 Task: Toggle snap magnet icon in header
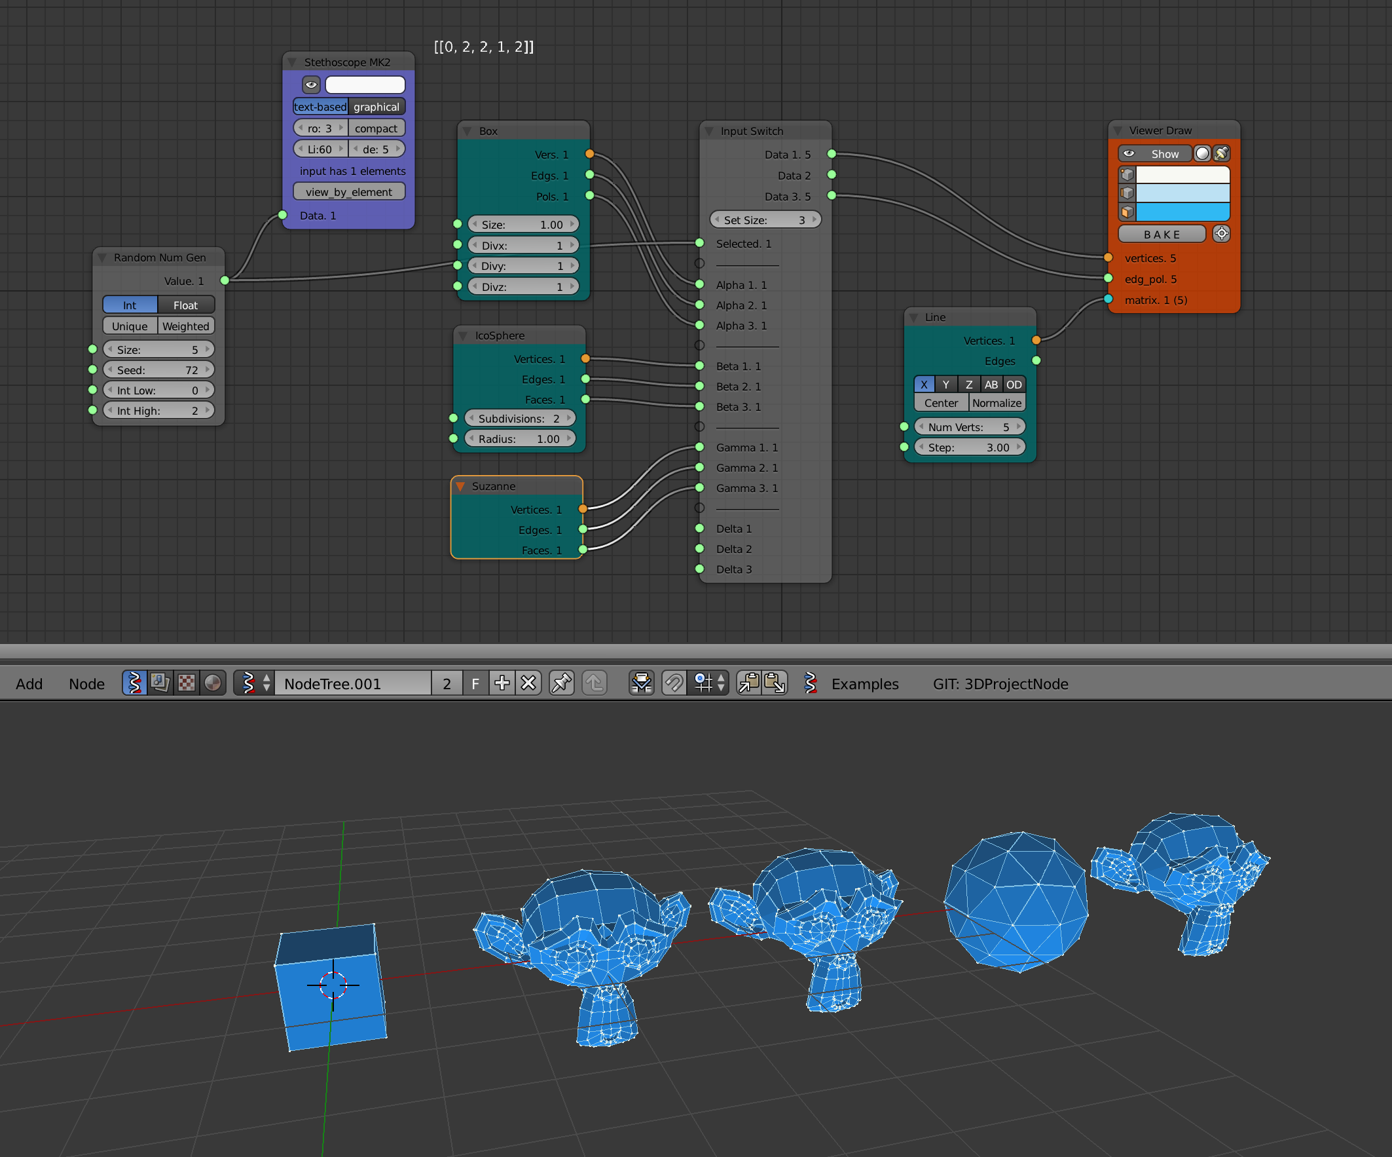(674, 683)
